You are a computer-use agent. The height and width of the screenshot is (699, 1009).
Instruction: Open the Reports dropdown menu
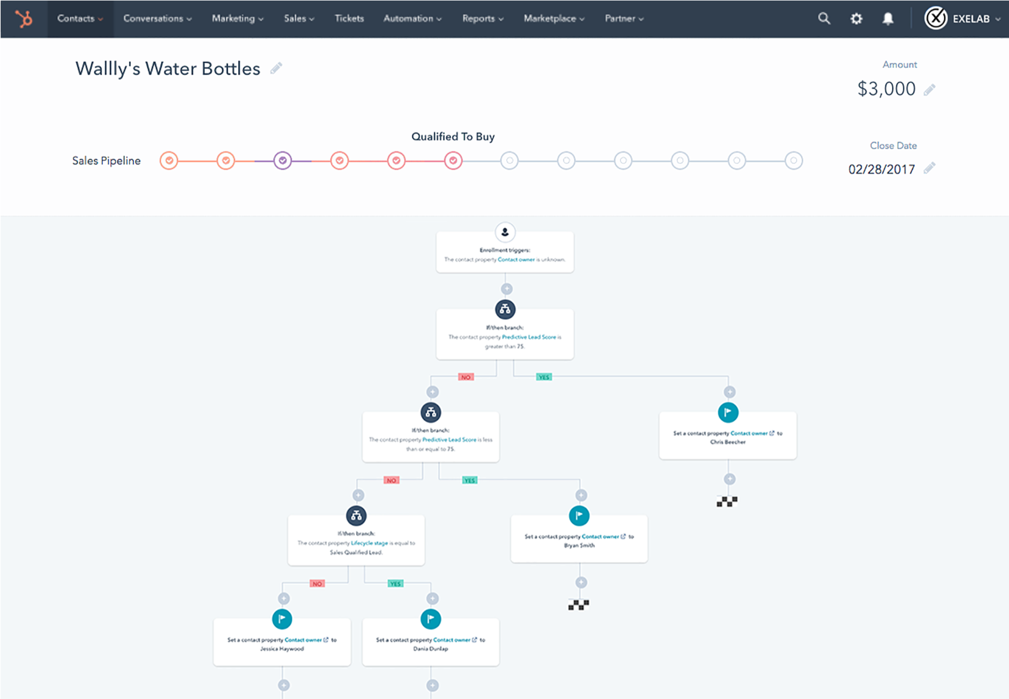pos(483,19)
